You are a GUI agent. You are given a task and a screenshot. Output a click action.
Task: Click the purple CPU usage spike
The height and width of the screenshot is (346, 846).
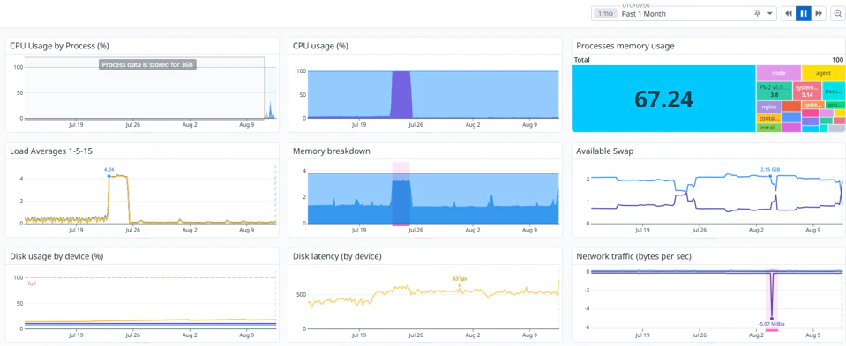401,94
